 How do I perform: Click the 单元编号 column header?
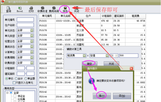[47, 16]
